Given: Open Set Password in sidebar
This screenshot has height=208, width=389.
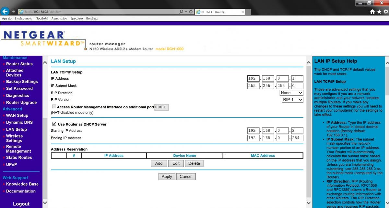Looking at the screenshot, I should (19, 89).
